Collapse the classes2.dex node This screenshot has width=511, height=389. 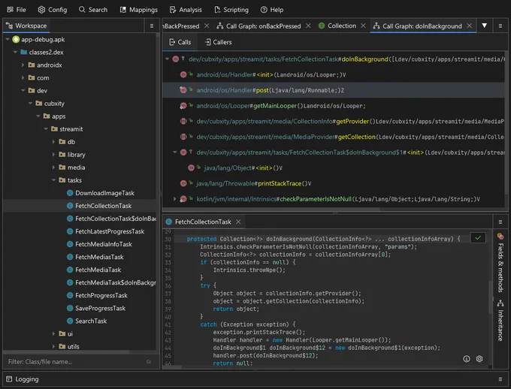pyautogui.click(x=15, y=52)
